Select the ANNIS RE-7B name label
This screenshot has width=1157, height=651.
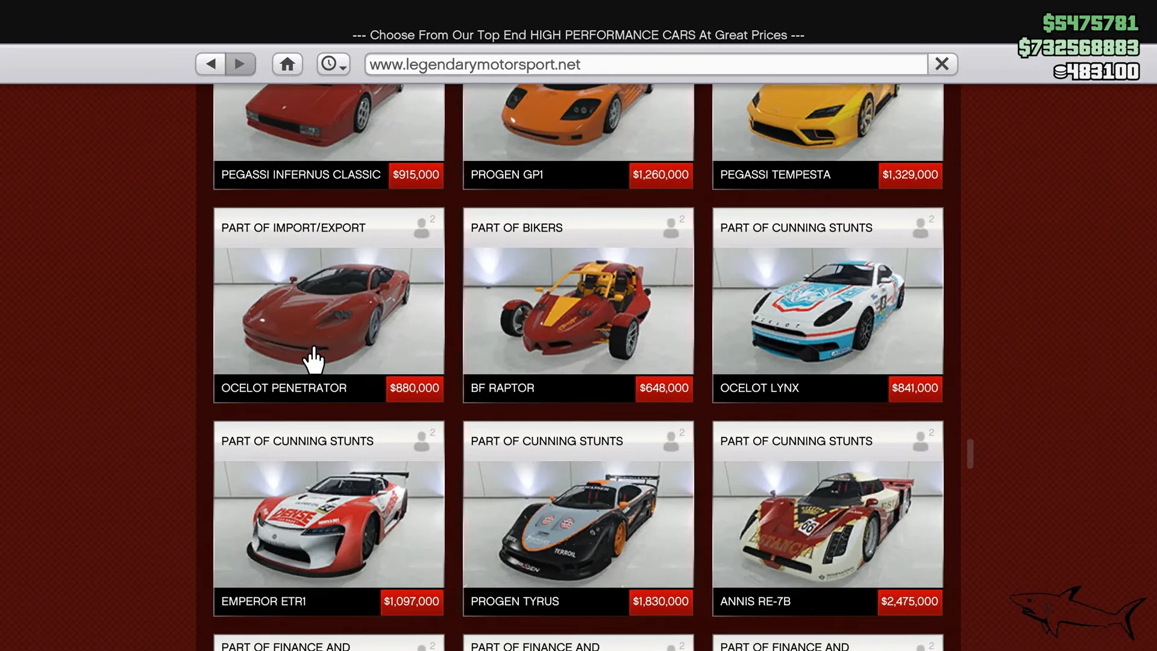pyautogui.click(x=755, y=602)
